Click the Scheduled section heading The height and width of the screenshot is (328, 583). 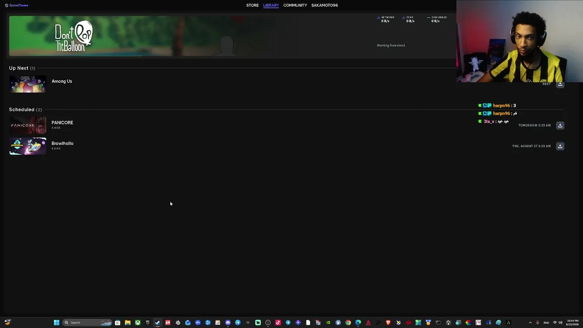26,110
